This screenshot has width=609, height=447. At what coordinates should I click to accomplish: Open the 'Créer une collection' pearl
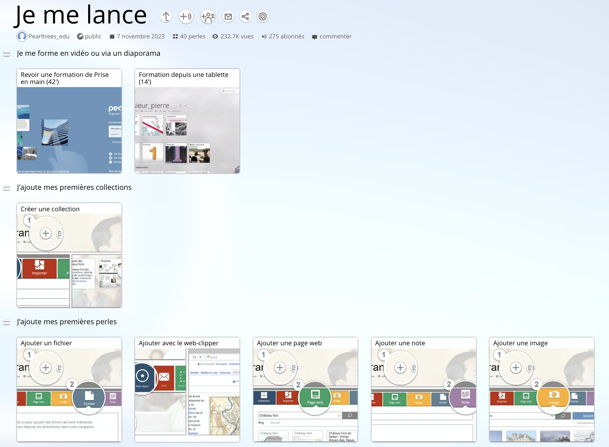point(69,255)
